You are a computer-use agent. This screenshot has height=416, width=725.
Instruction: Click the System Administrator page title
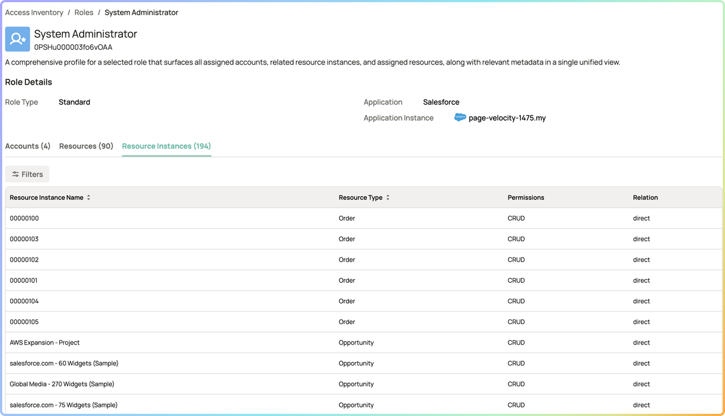click(85, 34)
